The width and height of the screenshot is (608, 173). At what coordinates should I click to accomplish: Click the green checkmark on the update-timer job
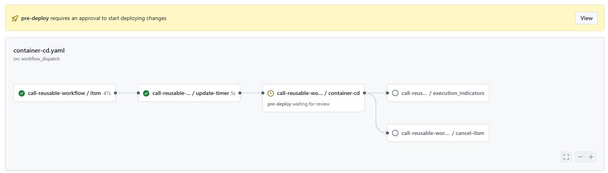146,93
